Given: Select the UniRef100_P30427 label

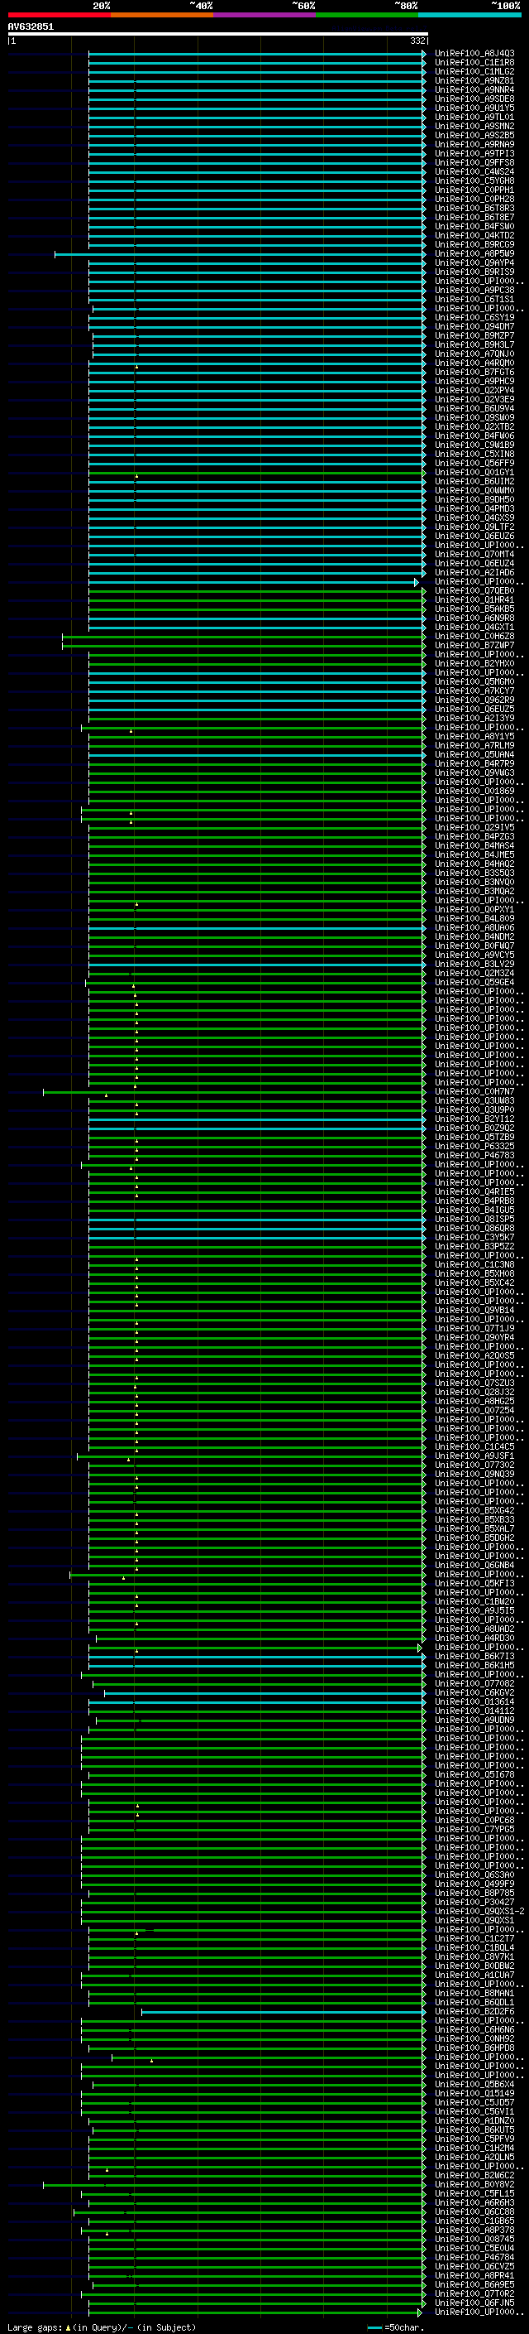Looking at the screenshot, I should coord(474,1903).
